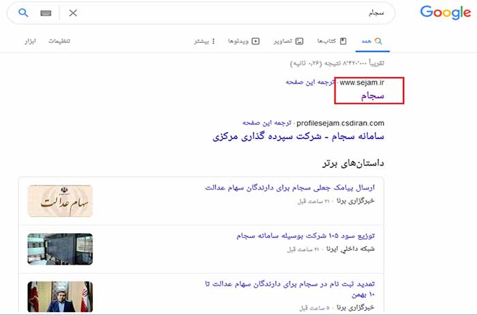This screenshot has width=477, height=315.
Task: Translate the profilesejam.csdiran.com page link
Action: [x=267, y=123]
